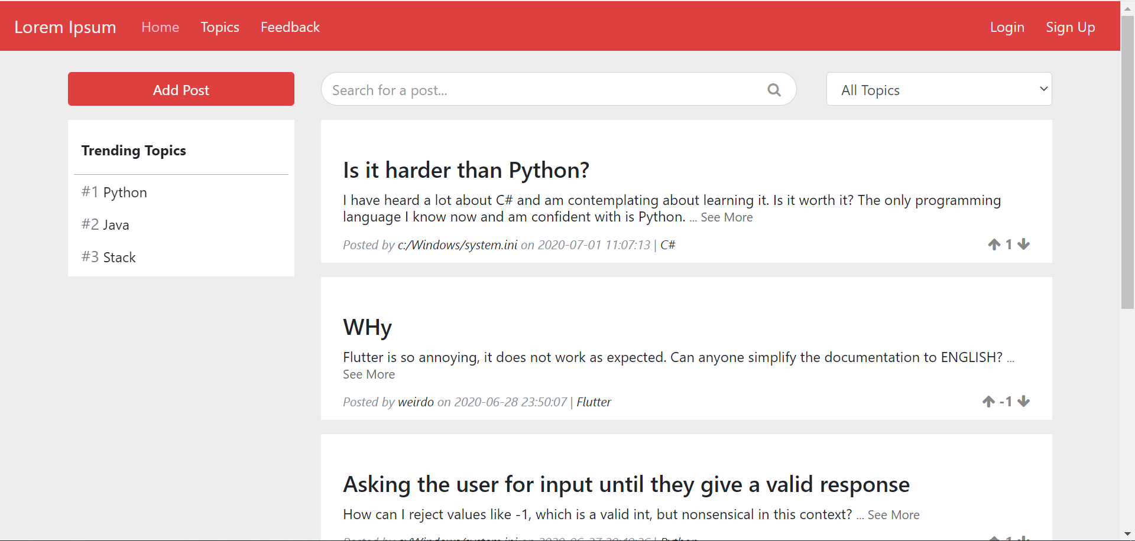Downvote the 'Is it harder than Python?' post
Viewport: 1135px width, 541px height.
point(1024,245)
